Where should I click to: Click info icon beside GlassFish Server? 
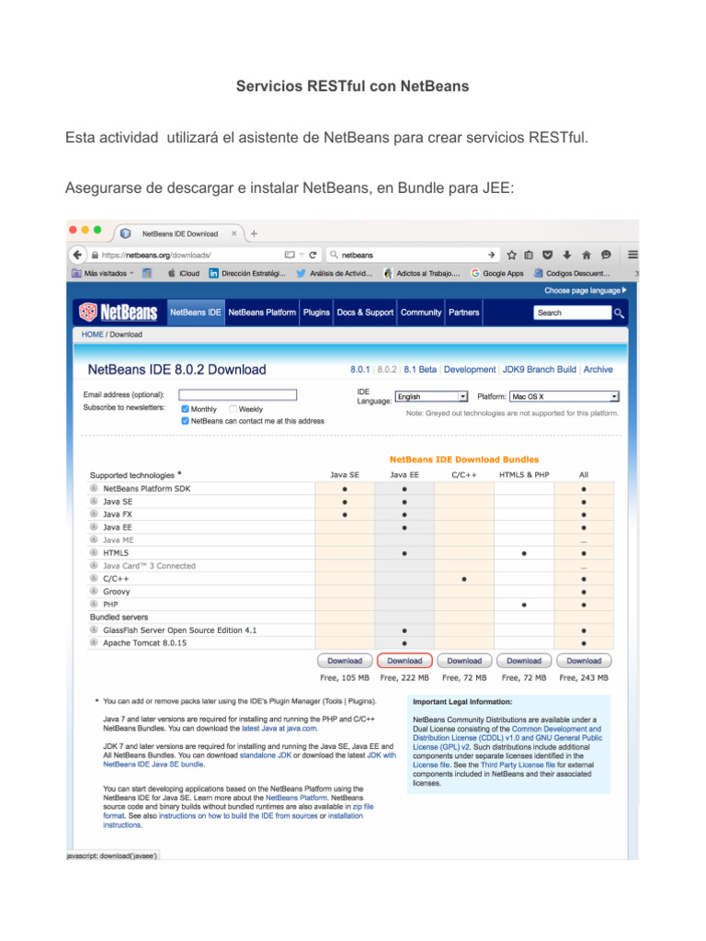point(94,629)
